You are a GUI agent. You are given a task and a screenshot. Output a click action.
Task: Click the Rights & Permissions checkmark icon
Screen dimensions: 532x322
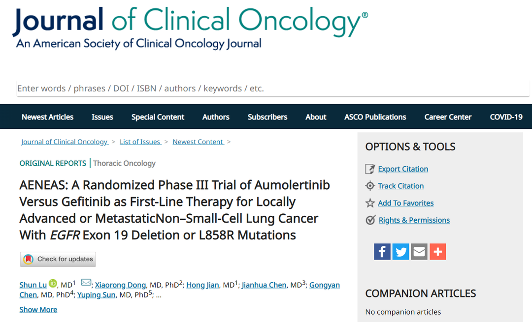coord(370,220)
